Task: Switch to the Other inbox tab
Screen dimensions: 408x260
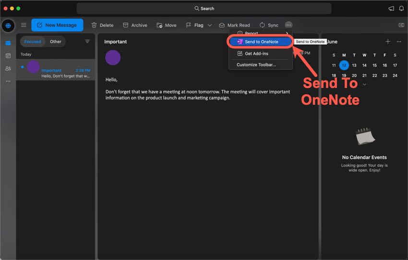Action: coord(55,41)
